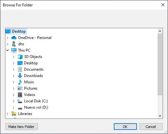Expand the Documents folder chevron
The height and width of the screenshot is (134, 168).
pos(14,69)
